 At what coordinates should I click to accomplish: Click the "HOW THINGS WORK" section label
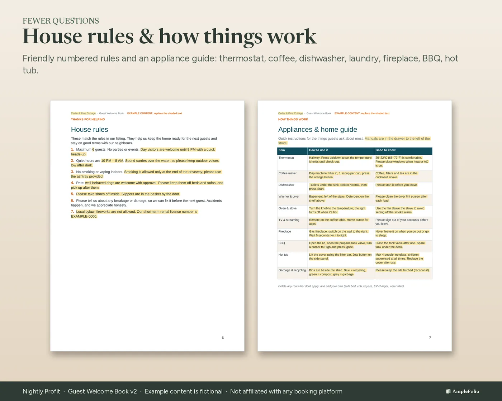tap(293, 120)
